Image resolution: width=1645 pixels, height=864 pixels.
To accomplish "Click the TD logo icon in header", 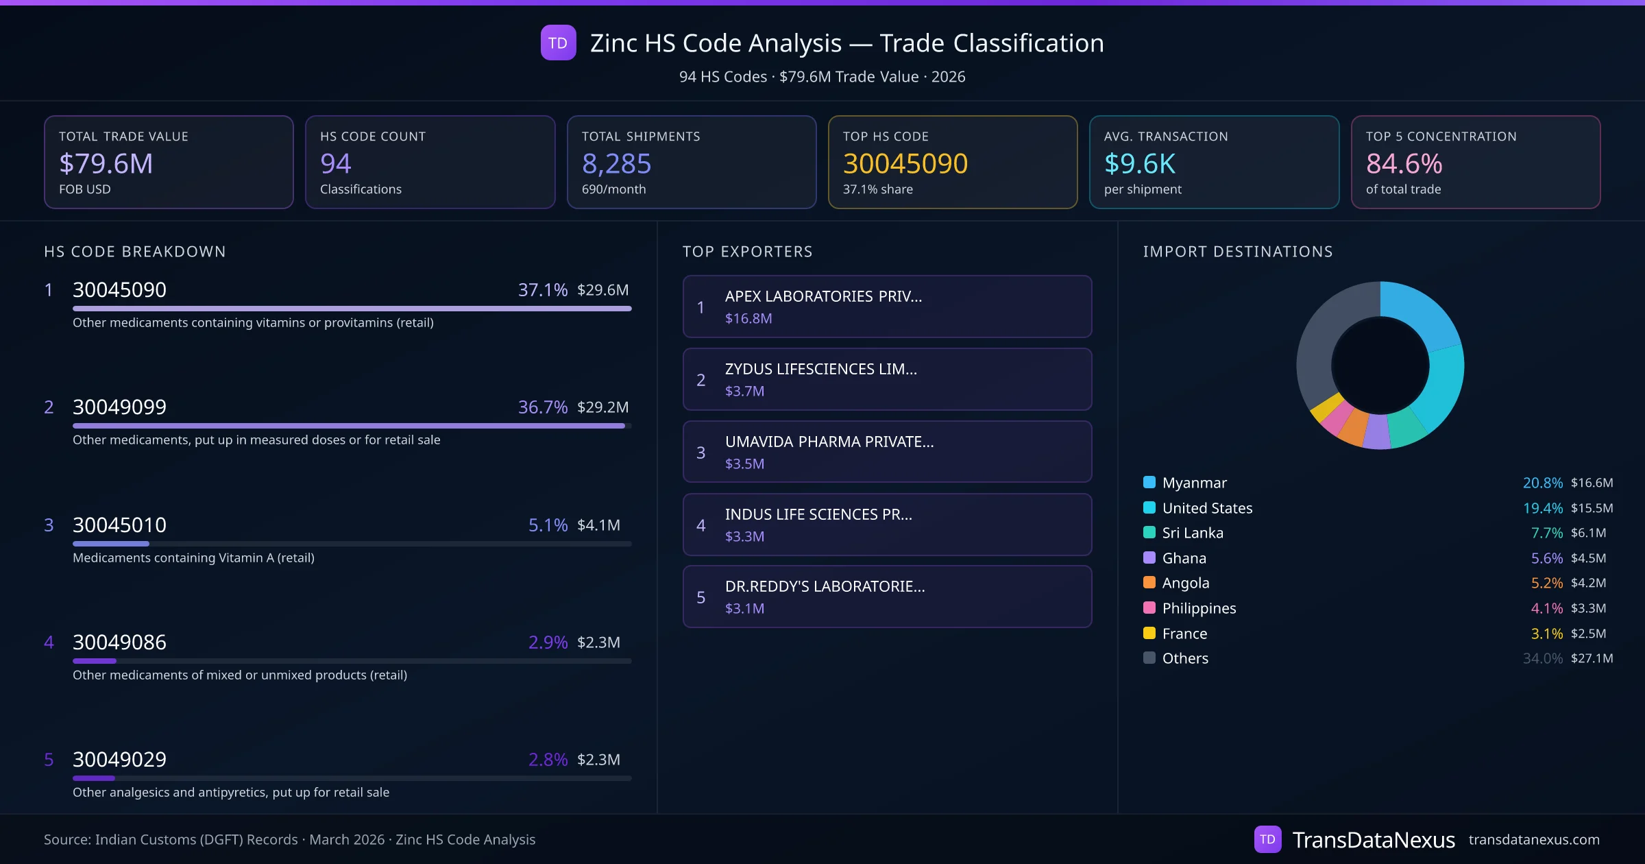I will [x=558, y=43].
